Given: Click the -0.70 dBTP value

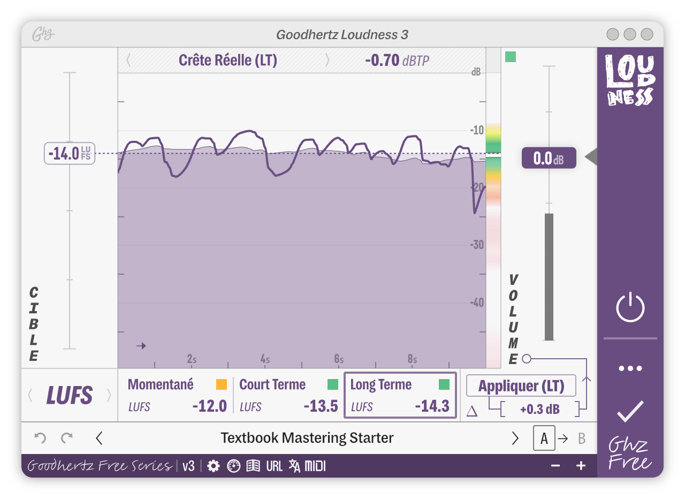Looking at the screenshot, I should tap(397, 60).
